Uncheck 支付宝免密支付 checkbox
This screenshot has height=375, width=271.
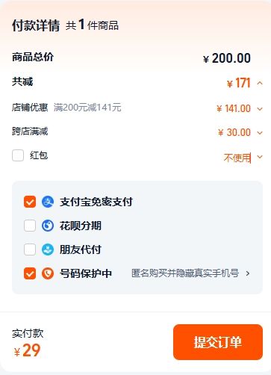30,202
